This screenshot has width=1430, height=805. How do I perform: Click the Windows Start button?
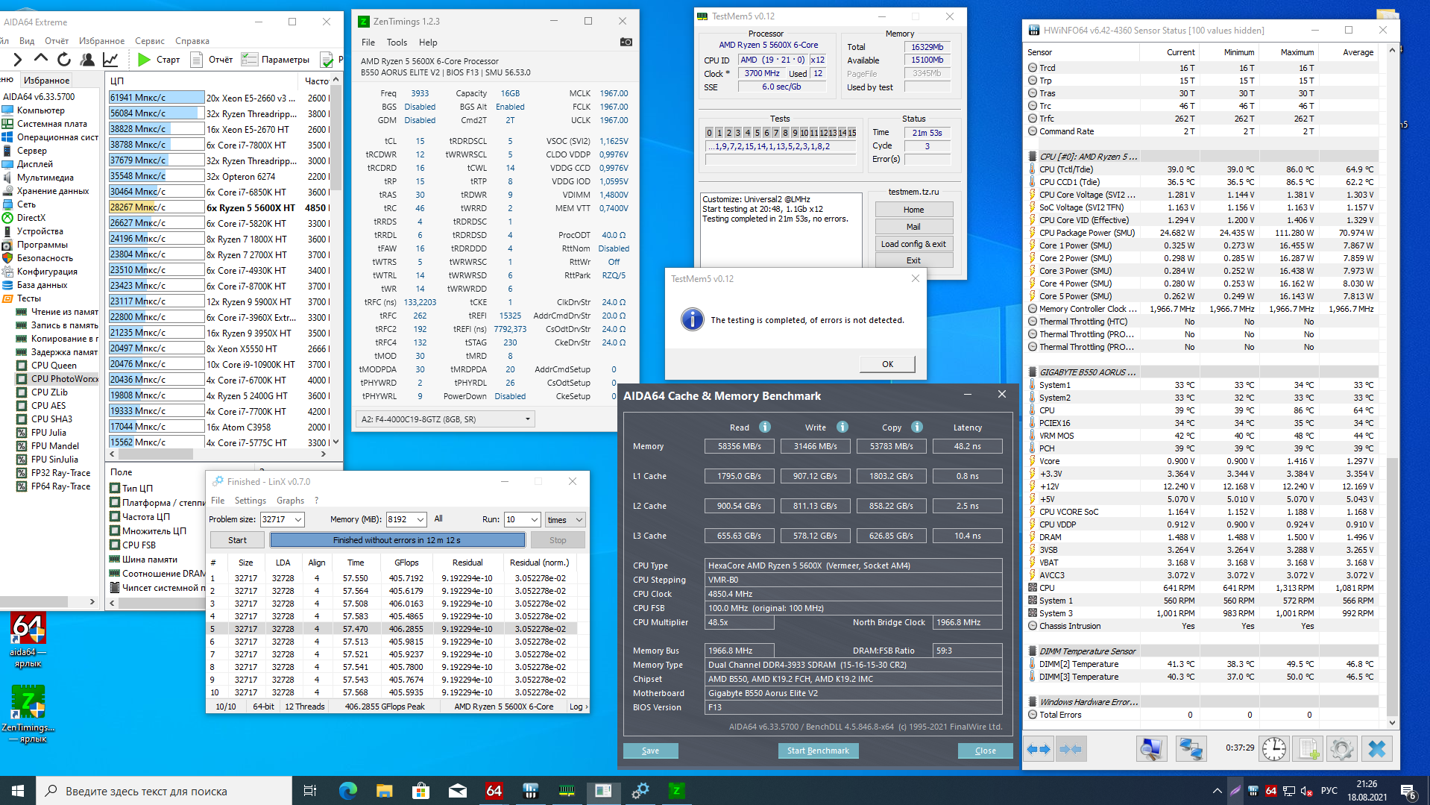click(18, 791)
